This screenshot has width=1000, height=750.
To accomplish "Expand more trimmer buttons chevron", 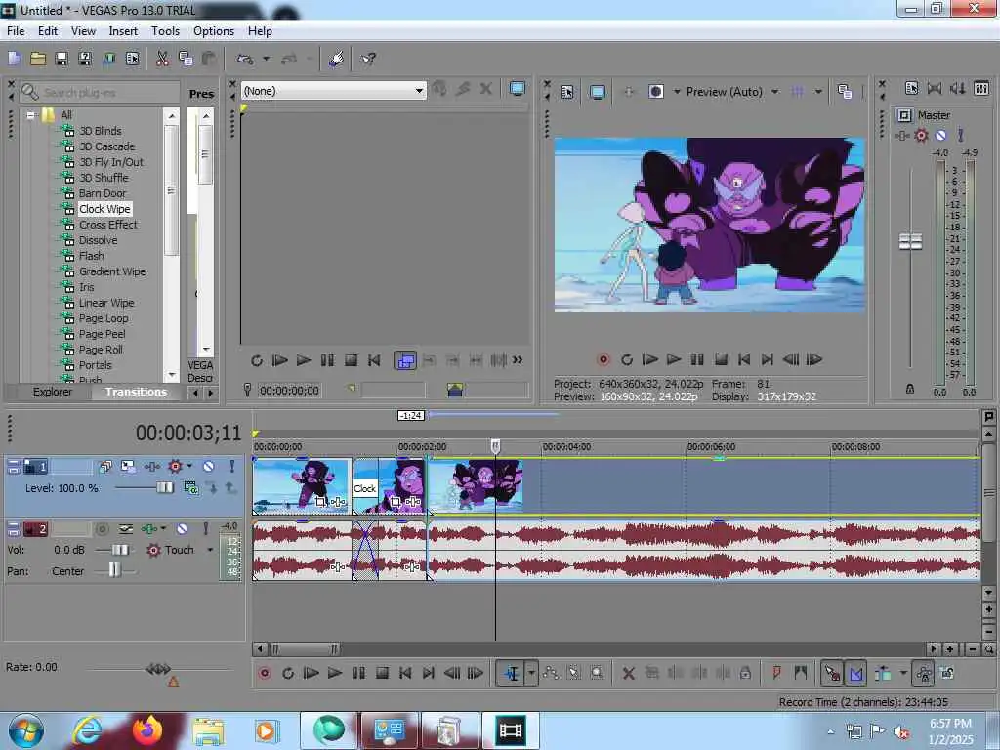I will [518, 360].
